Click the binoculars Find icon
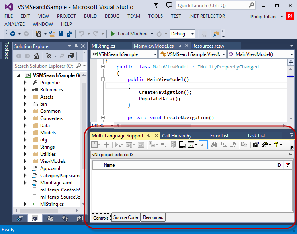This screenshot has width=297, height=234. tap(214, 145)
